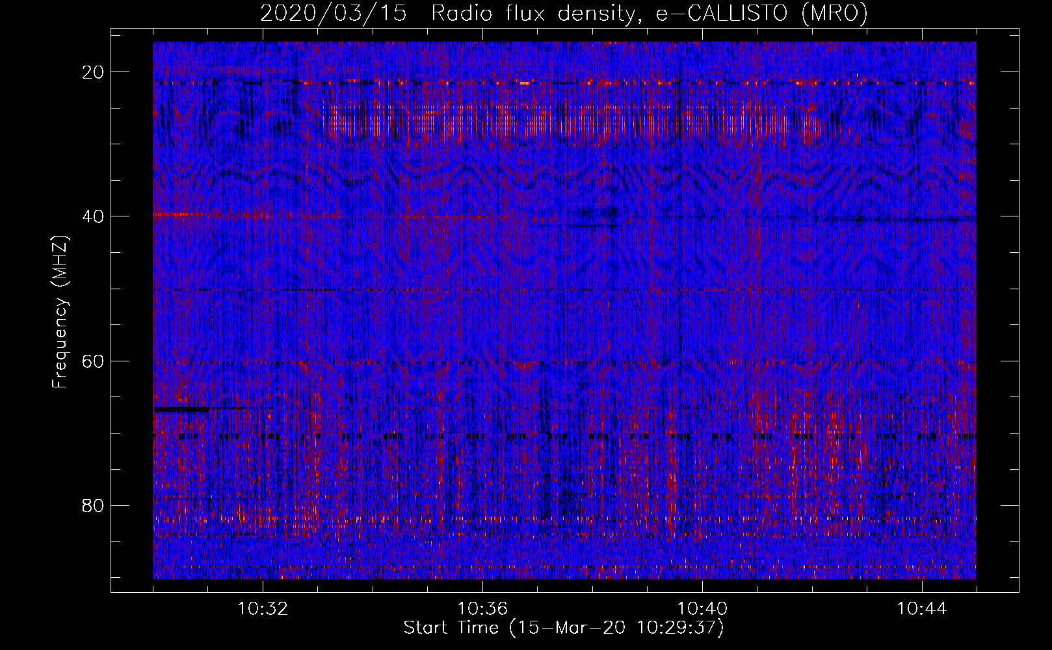
Task: Click the 'Start Time (15-Mar-20 10:29:37)' label
Action: tap(564, 628)
